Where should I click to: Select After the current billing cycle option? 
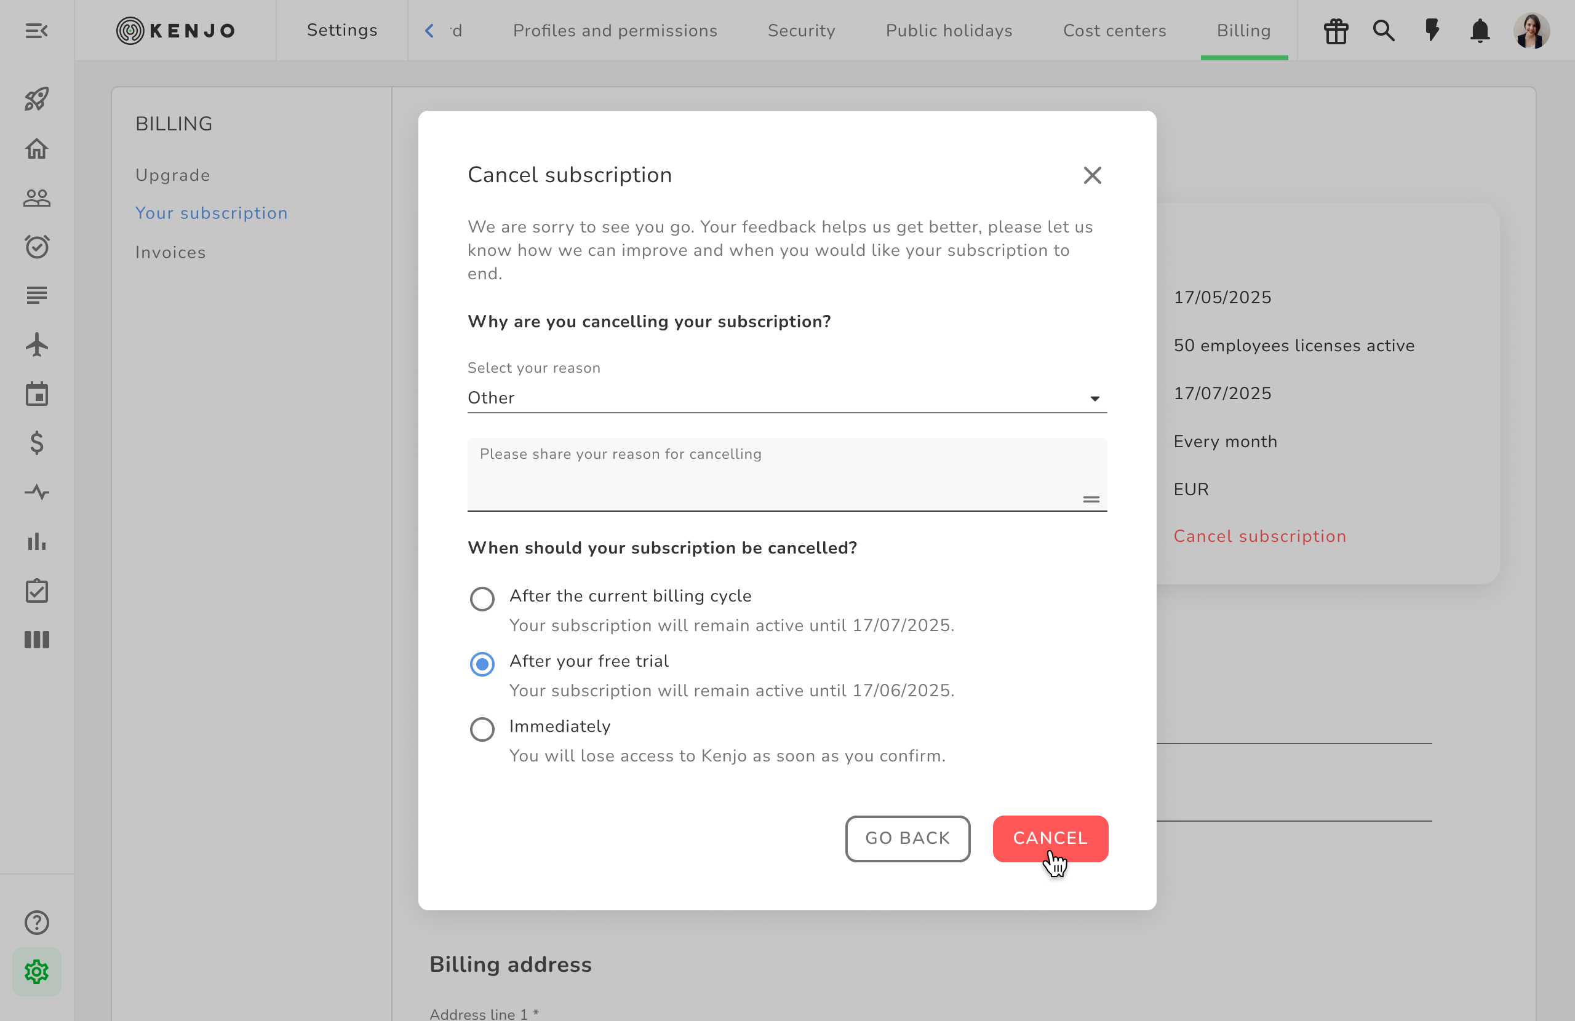point(482,599)
